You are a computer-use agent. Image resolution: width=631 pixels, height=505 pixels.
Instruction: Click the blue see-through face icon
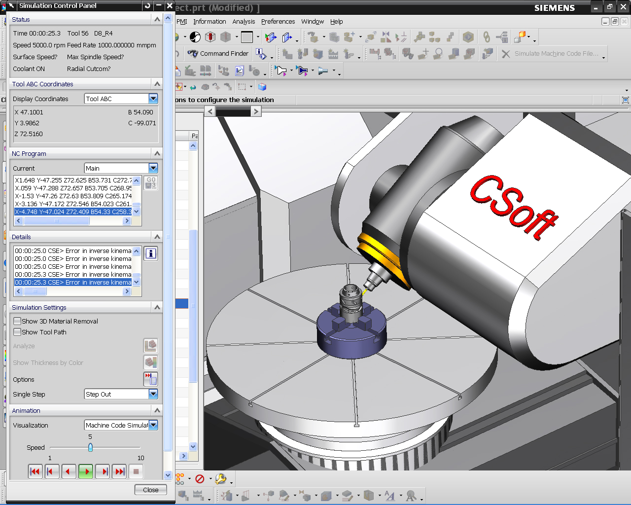click(287, 37)
